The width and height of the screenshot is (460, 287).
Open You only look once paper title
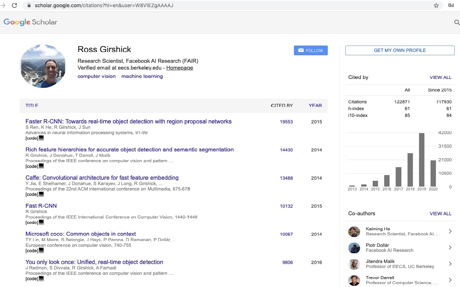point(94,262)
